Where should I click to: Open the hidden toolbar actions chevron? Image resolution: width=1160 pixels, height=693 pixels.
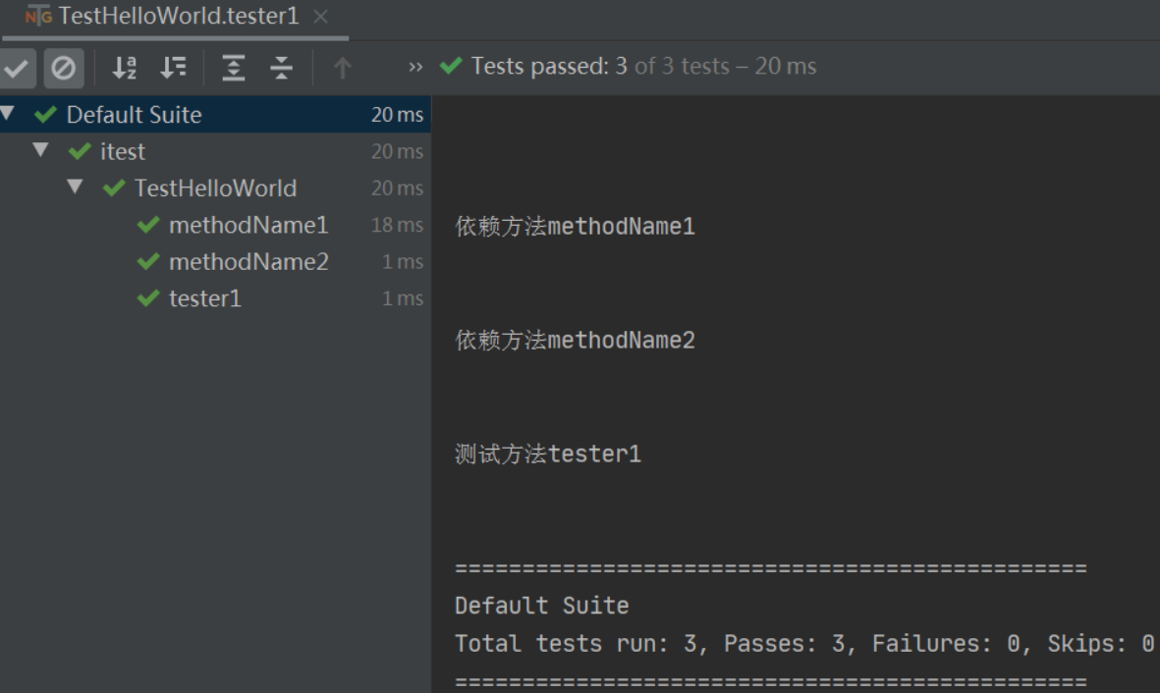pyautogui.click(x=414, y=68)
